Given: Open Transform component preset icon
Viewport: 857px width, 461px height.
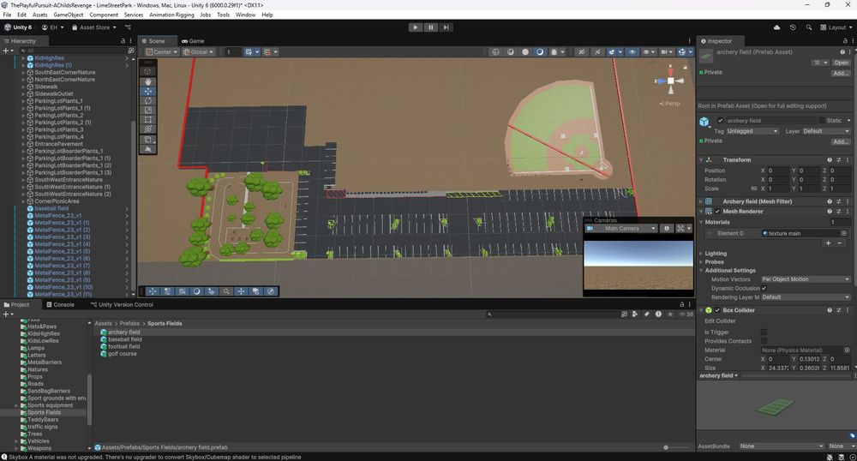Looking at the screenshot, I should click(x=839, y=160).
